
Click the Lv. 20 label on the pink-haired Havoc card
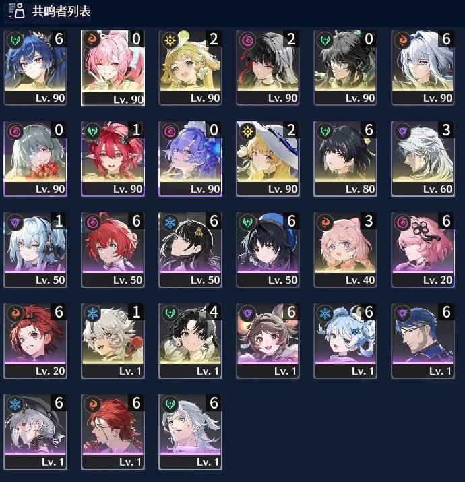(x=437, y=280)
